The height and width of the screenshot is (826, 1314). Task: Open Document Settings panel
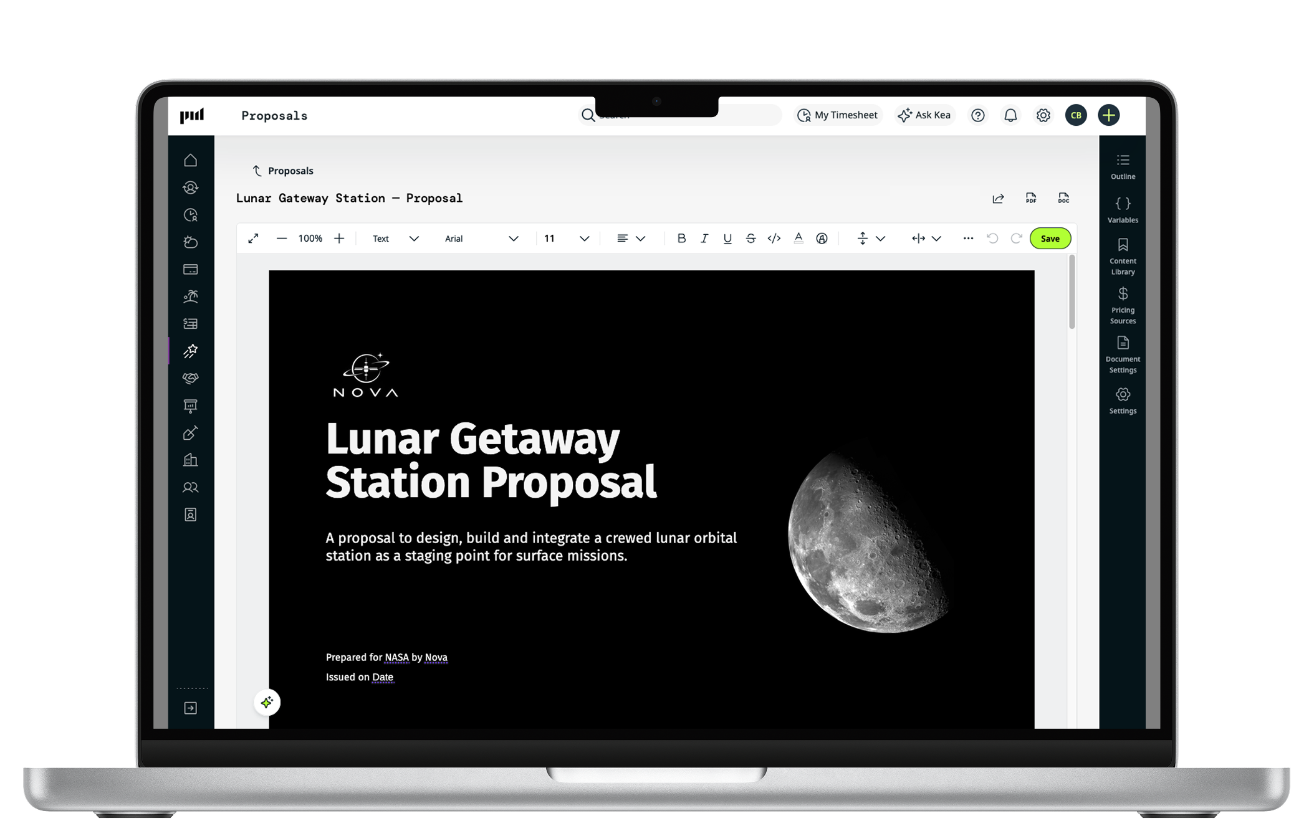tap(1122, 354)
